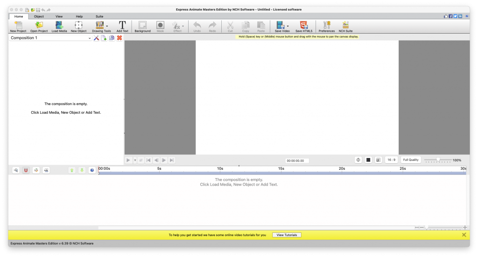The height and width of the screenshot is (257, 478).
Task: Click the LinkedIn share icon
Action: coord(460,16)
